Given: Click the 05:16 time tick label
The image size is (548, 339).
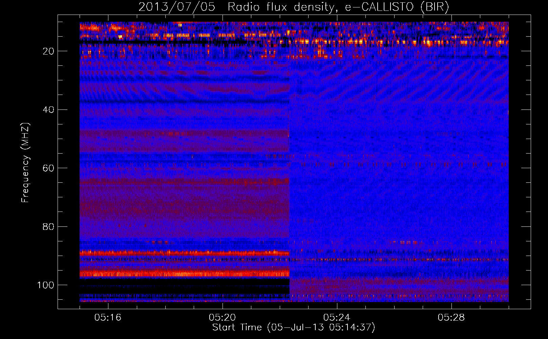Looking at the screenshot, I should pos(108,317).
